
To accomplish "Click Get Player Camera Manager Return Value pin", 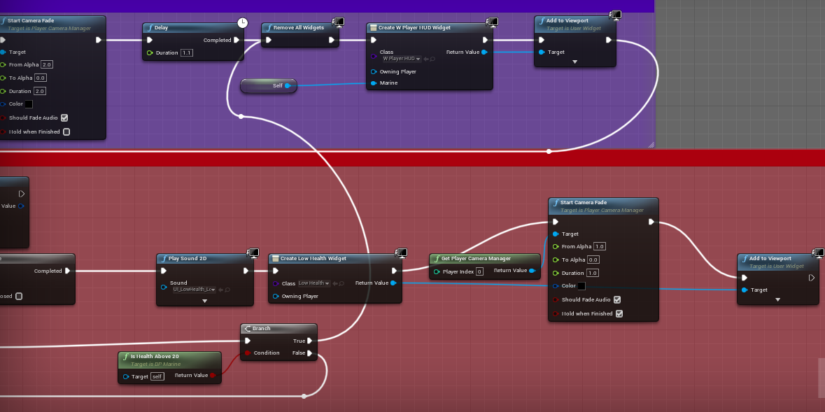I will pos(532,271).
